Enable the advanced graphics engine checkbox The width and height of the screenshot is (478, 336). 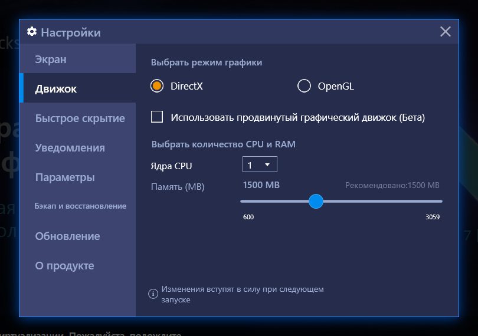(x=157, y=117)
